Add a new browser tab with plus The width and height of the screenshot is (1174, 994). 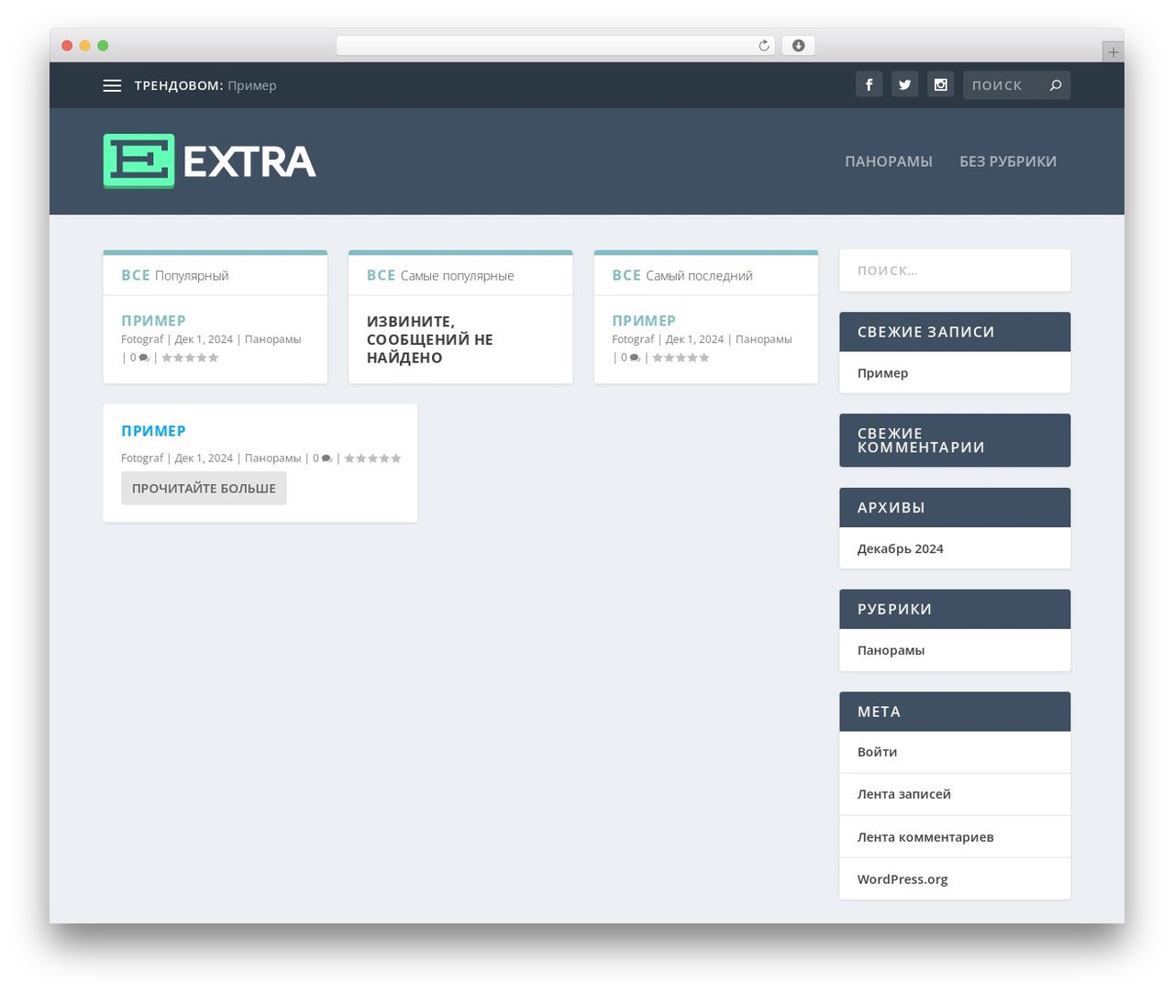pos(1113,52)
